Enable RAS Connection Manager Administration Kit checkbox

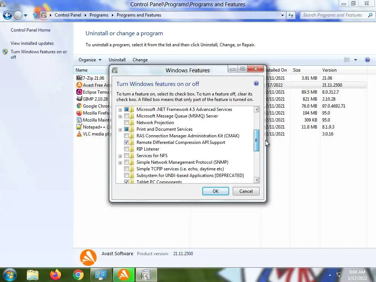click(126, 136)
